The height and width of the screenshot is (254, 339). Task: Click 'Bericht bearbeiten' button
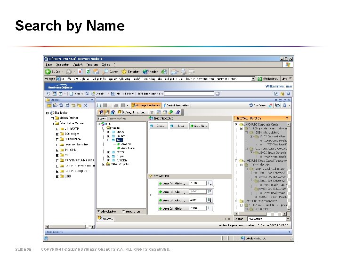[177, 105]
